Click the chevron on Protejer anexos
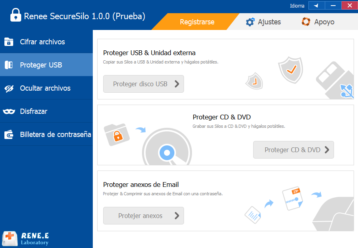Viewport: 358px width, 248px height. (x=176, y=216)
